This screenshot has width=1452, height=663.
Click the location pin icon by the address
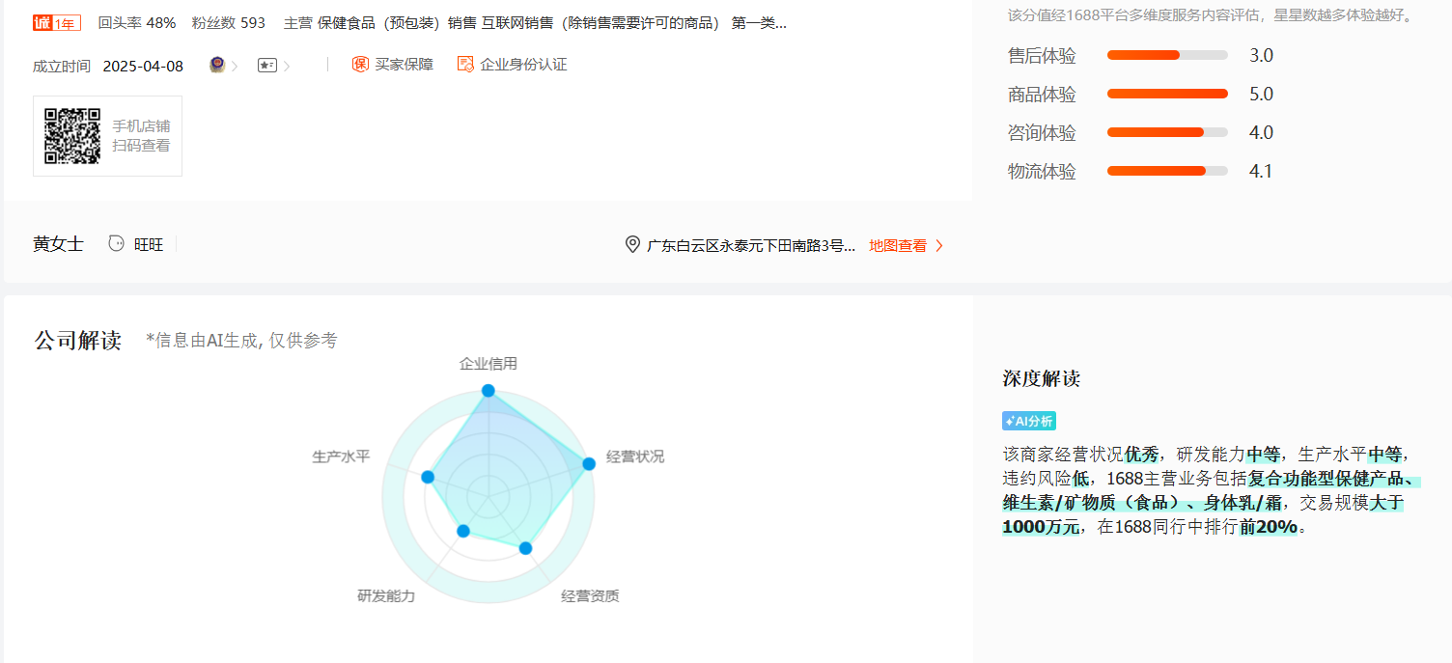pyautogui.click(x=633, y=245)
